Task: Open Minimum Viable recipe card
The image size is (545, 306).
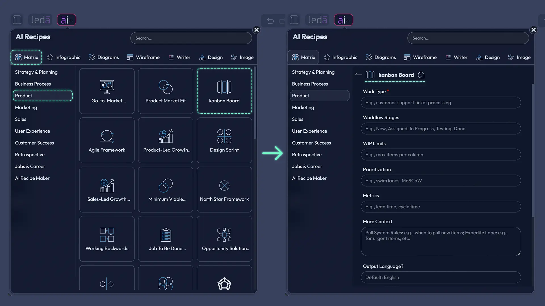Action: coord(165,190)
